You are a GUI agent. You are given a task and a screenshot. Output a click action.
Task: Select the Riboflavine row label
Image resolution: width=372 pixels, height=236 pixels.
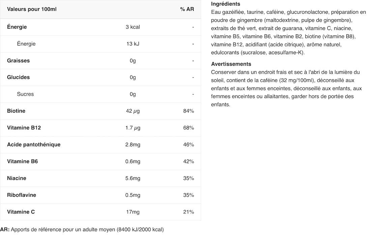(x=22, y=195)
